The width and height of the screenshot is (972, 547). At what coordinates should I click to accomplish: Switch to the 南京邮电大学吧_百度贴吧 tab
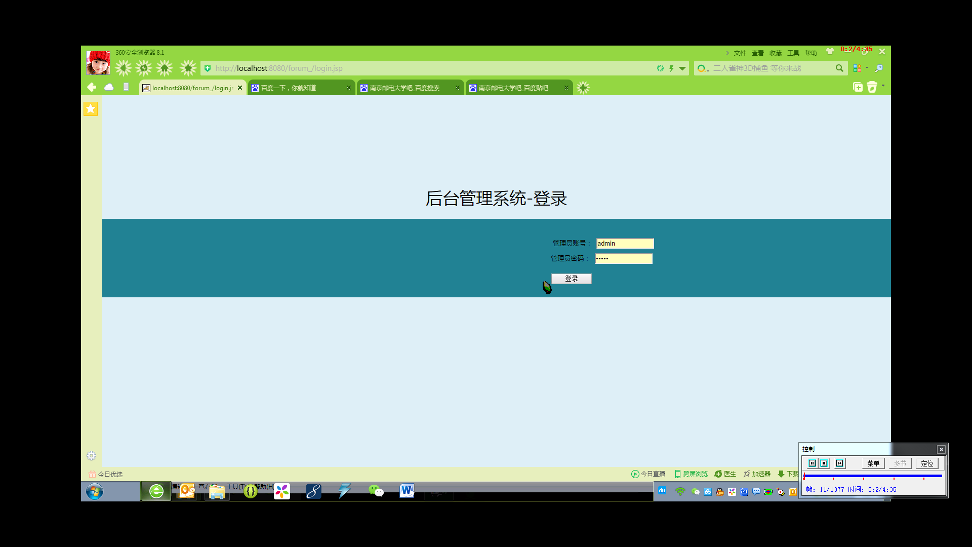519,88
